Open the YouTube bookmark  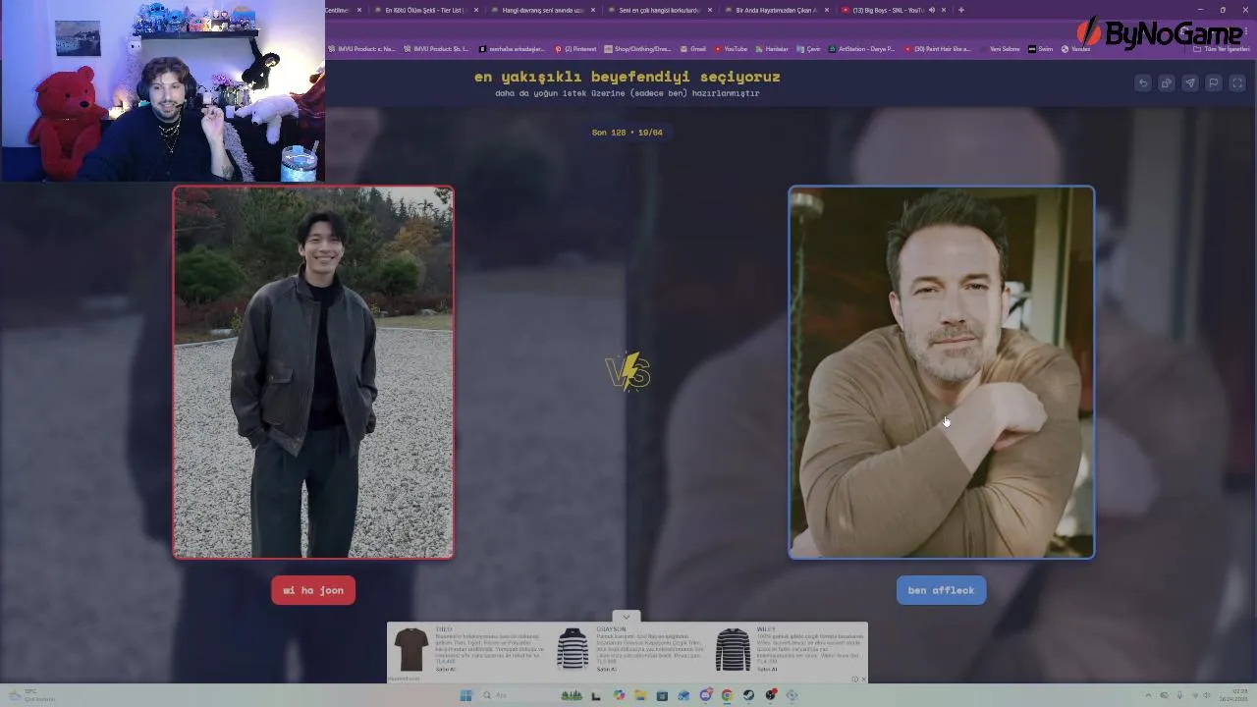731,49
